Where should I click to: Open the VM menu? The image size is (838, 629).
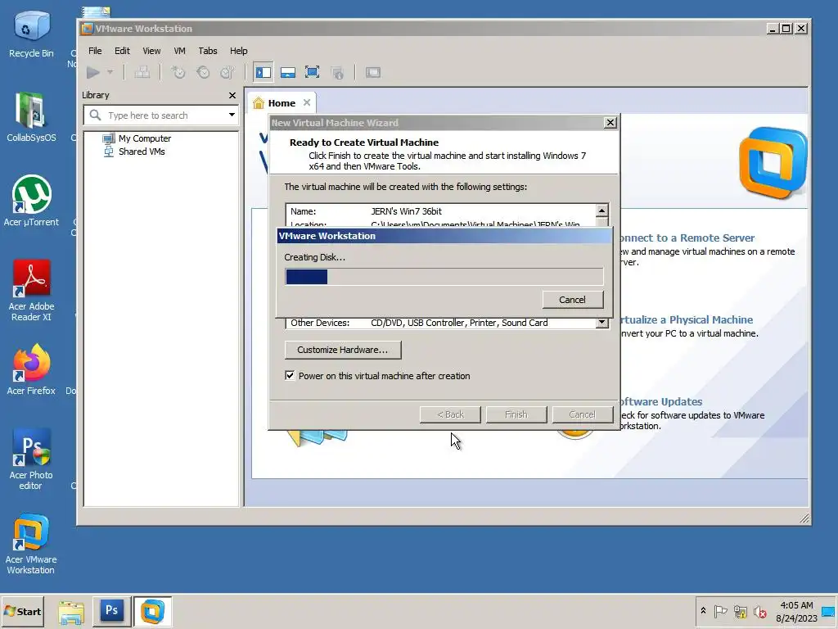[179, 51]
